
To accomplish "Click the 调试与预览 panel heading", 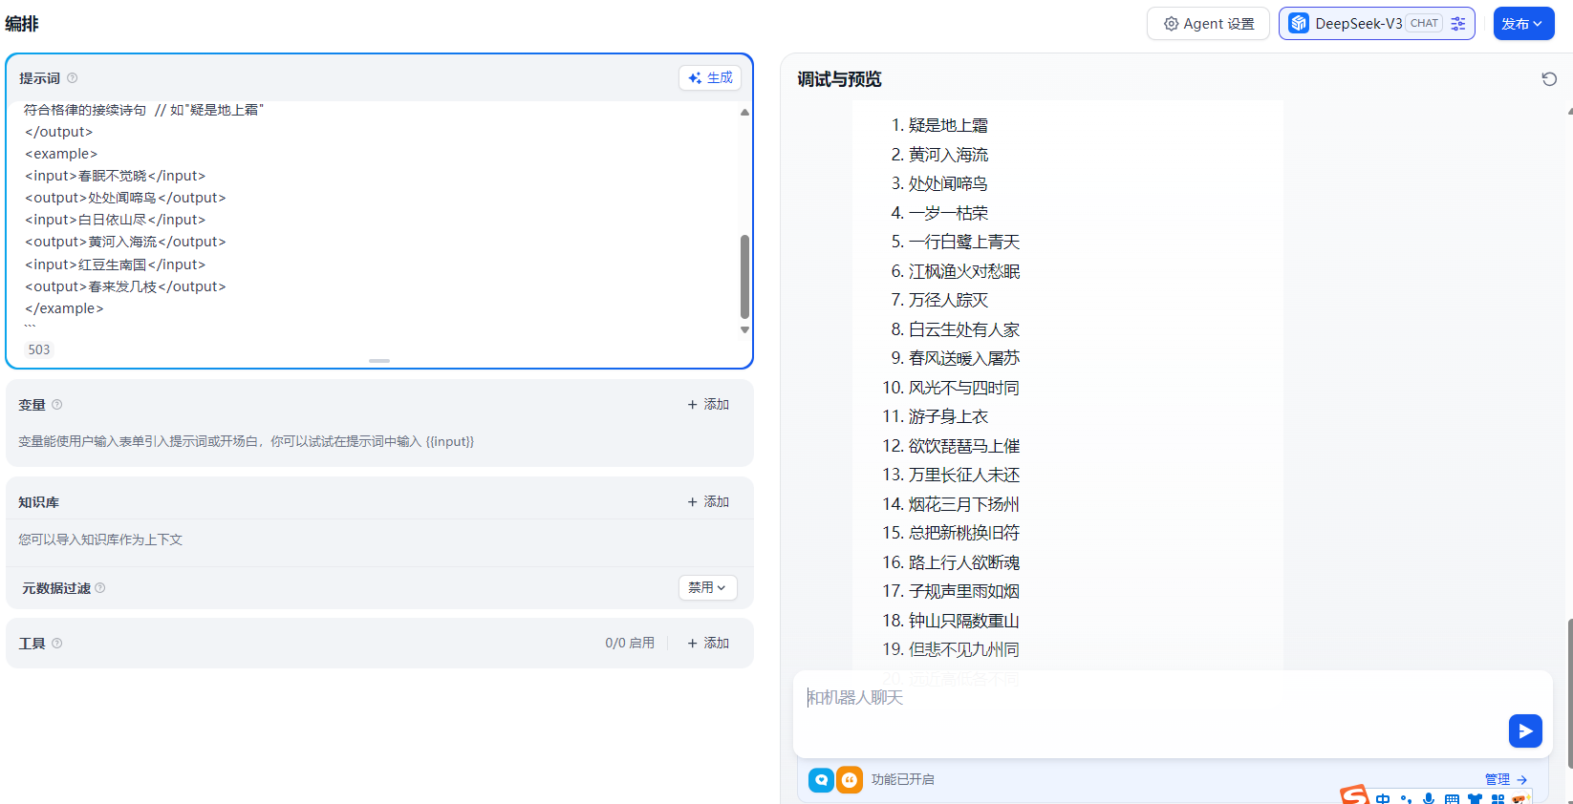I will tap(839, 79).
